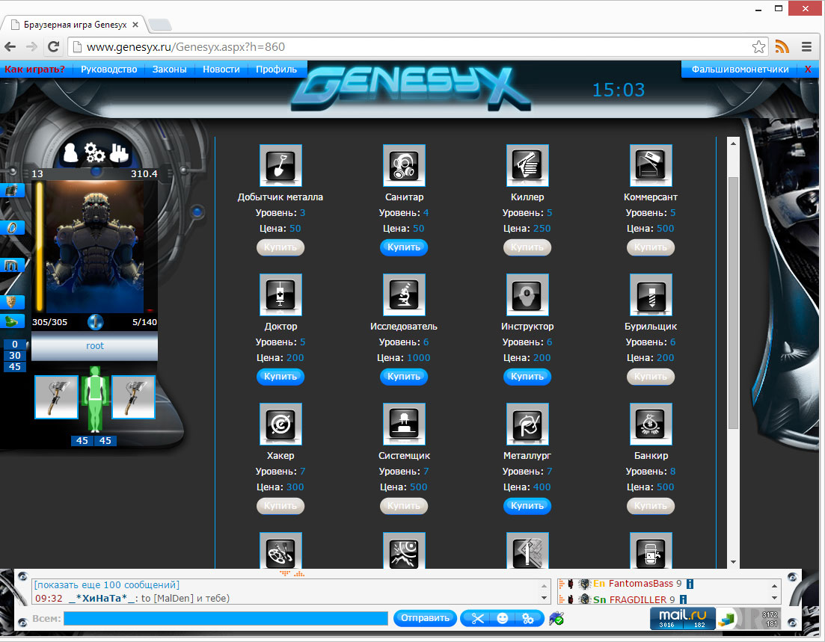
Task: Select the Бурильщик drill icon
Action: pos(651,294)
